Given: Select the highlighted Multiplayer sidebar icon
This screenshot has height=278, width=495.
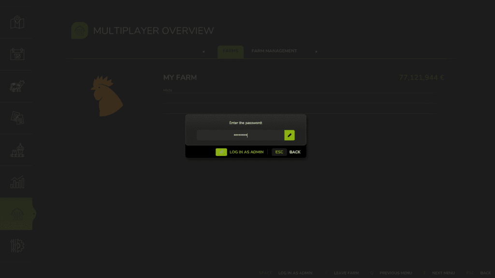Looking at the screenshot, I should click(17, 214).
